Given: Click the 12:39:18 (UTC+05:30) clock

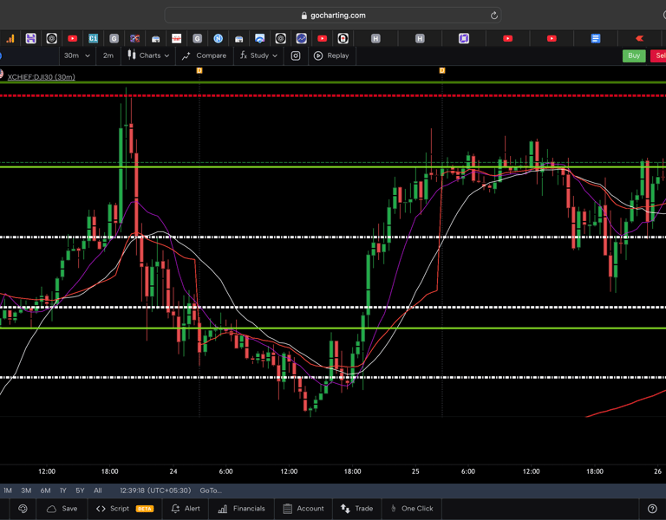Looking at the screenshot, I should (x=155, y=491).
